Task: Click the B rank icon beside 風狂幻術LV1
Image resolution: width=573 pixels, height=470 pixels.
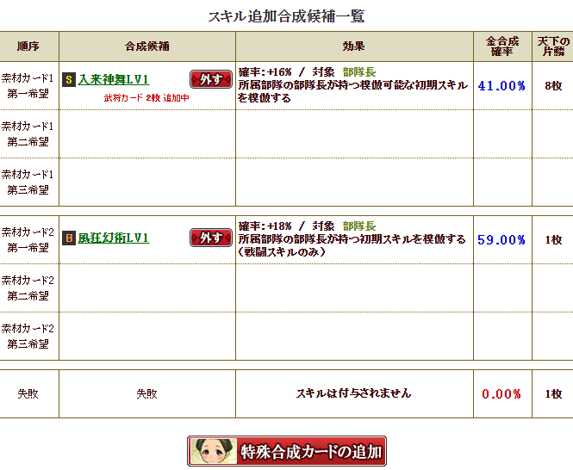Action: (69, 238)
